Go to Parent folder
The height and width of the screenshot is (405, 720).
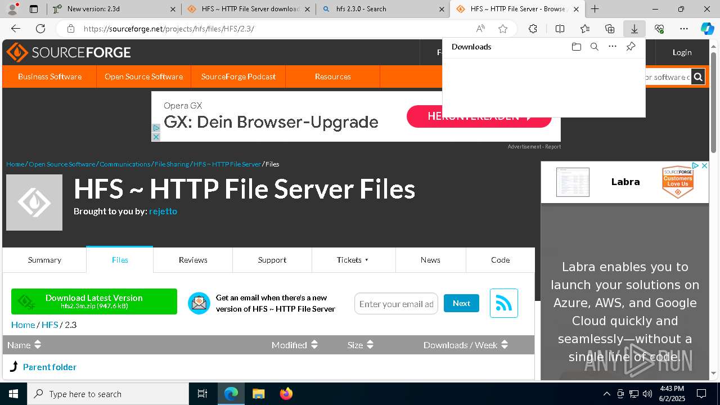(x=49, y=367)
